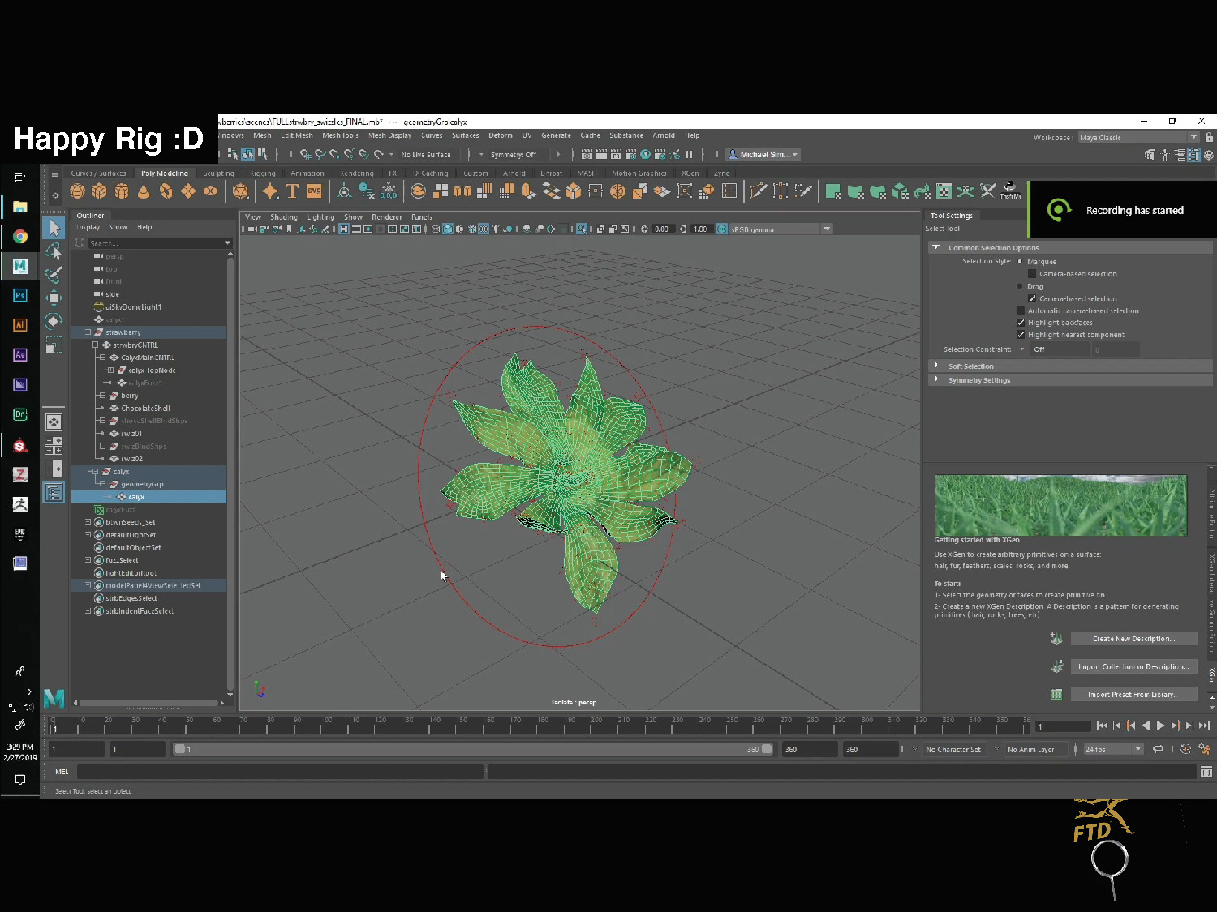
Task: Click the platonic solid shelf icon
Action: pos(241,191)
